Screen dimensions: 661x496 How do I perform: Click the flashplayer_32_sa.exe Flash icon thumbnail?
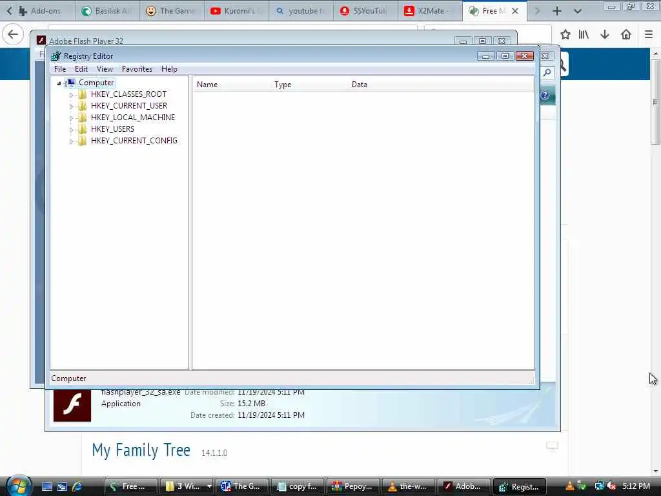72,406
